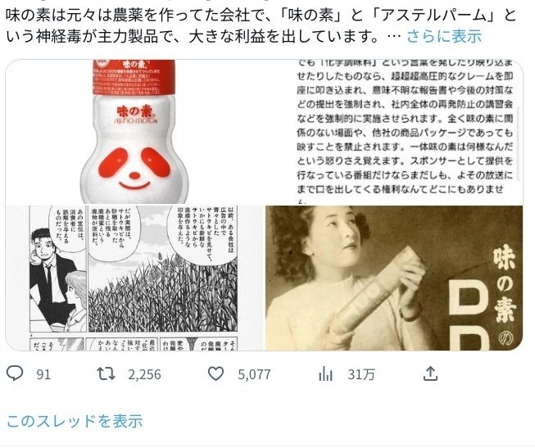Like the tweet with the heart icon
Viewport: 535px width, 448px height.
pos(216,374)
